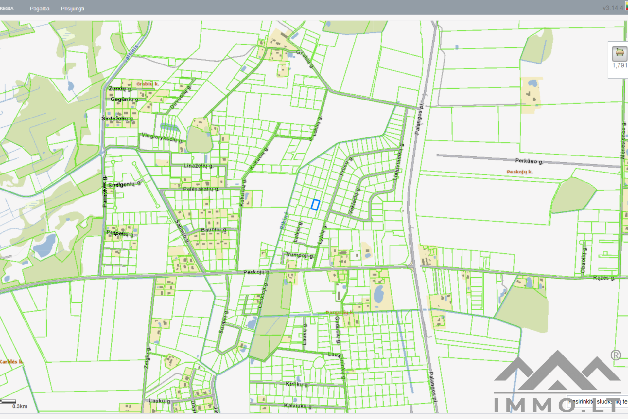Click the 0.3km scale bar

click(x=9, y=402)
